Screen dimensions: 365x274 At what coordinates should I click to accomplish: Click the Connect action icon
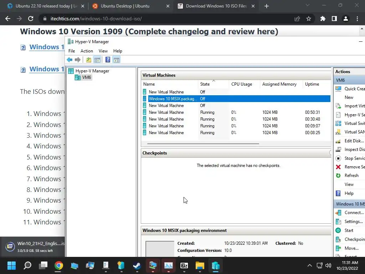[x=338, y=213]
